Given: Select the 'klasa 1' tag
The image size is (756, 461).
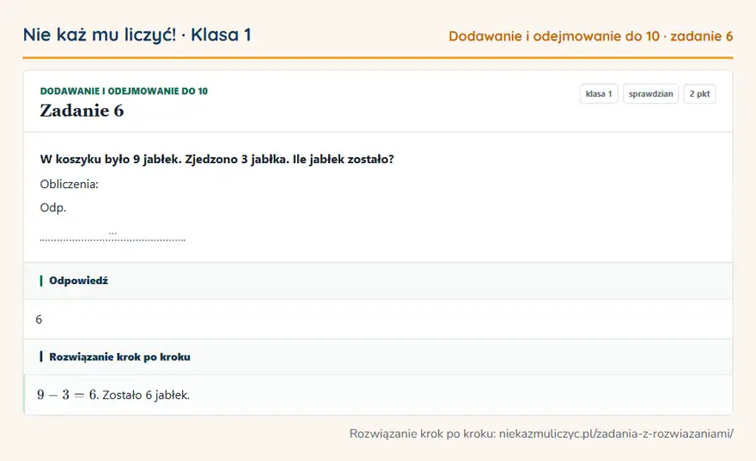Looking at the screenshot, I should 599,94.
